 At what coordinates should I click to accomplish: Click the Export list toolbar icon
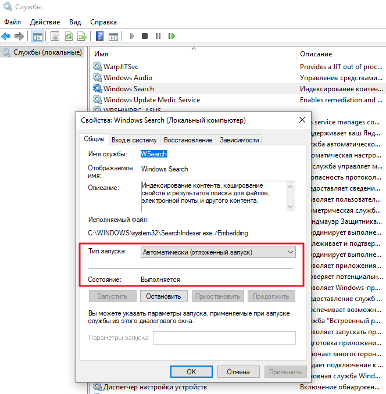pos(82,36)
